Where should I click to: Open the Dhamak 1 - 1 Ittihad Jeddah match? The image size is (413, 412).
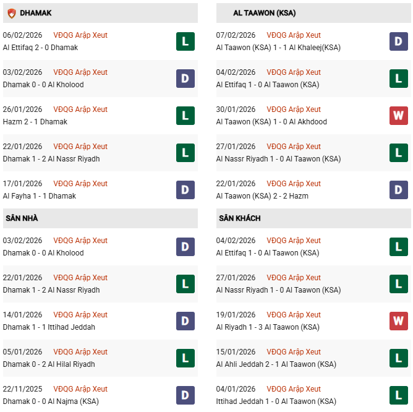pyautogui.click(x=49, y=327)
